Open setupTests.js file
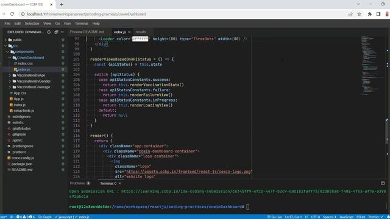This screenshot has width=390, height=219. [x=24, y=111]
